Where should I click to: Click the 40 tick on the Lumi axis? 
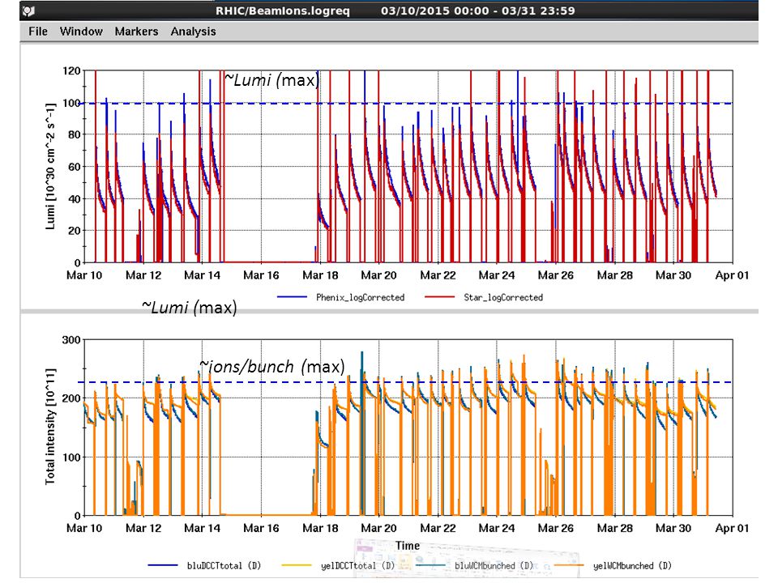(x=75, y=199)
